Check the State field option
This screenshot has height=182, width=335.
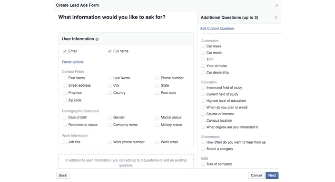[157, 85]
